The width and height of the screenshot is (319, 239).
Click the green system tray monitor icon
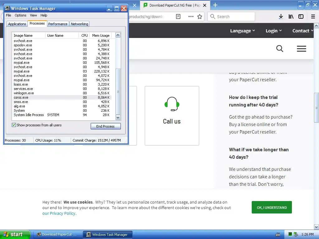pos(290,234)
